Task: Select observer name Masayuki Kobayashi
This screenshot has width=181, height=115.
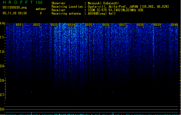Action: pos(103,3)
